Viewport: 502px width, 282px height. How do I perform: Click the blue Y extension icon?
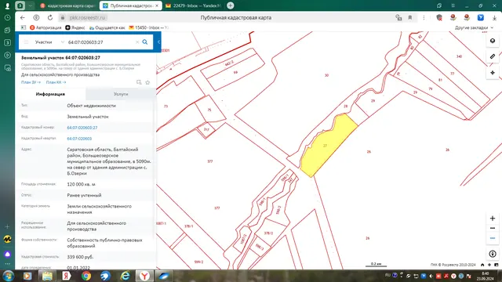pos(481,17)
